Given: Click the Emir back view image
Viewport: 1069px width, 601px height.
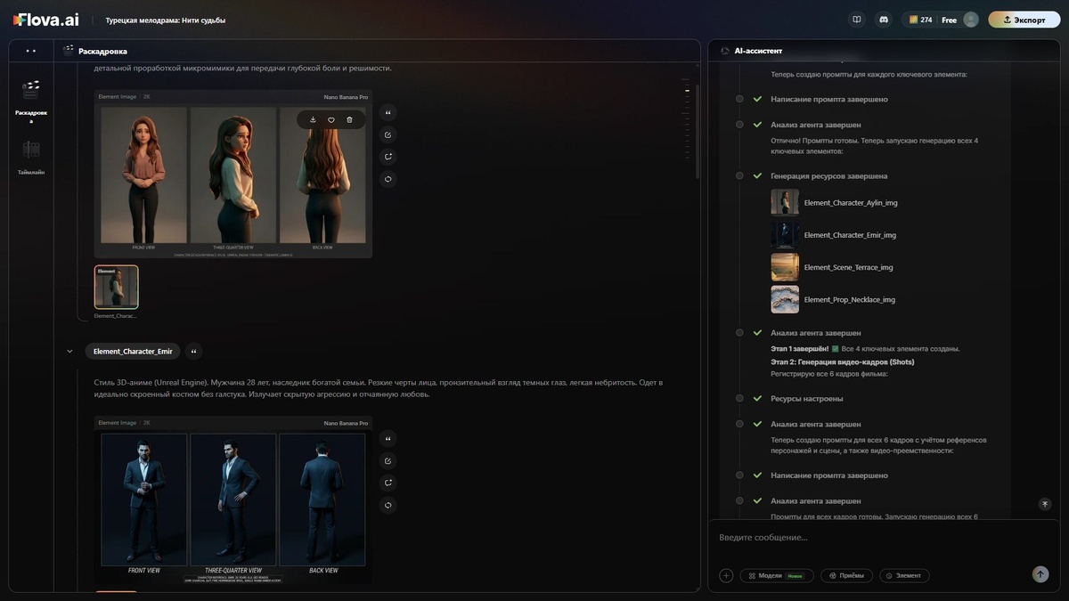Looking at the screenshot, I should click(322, 499).
